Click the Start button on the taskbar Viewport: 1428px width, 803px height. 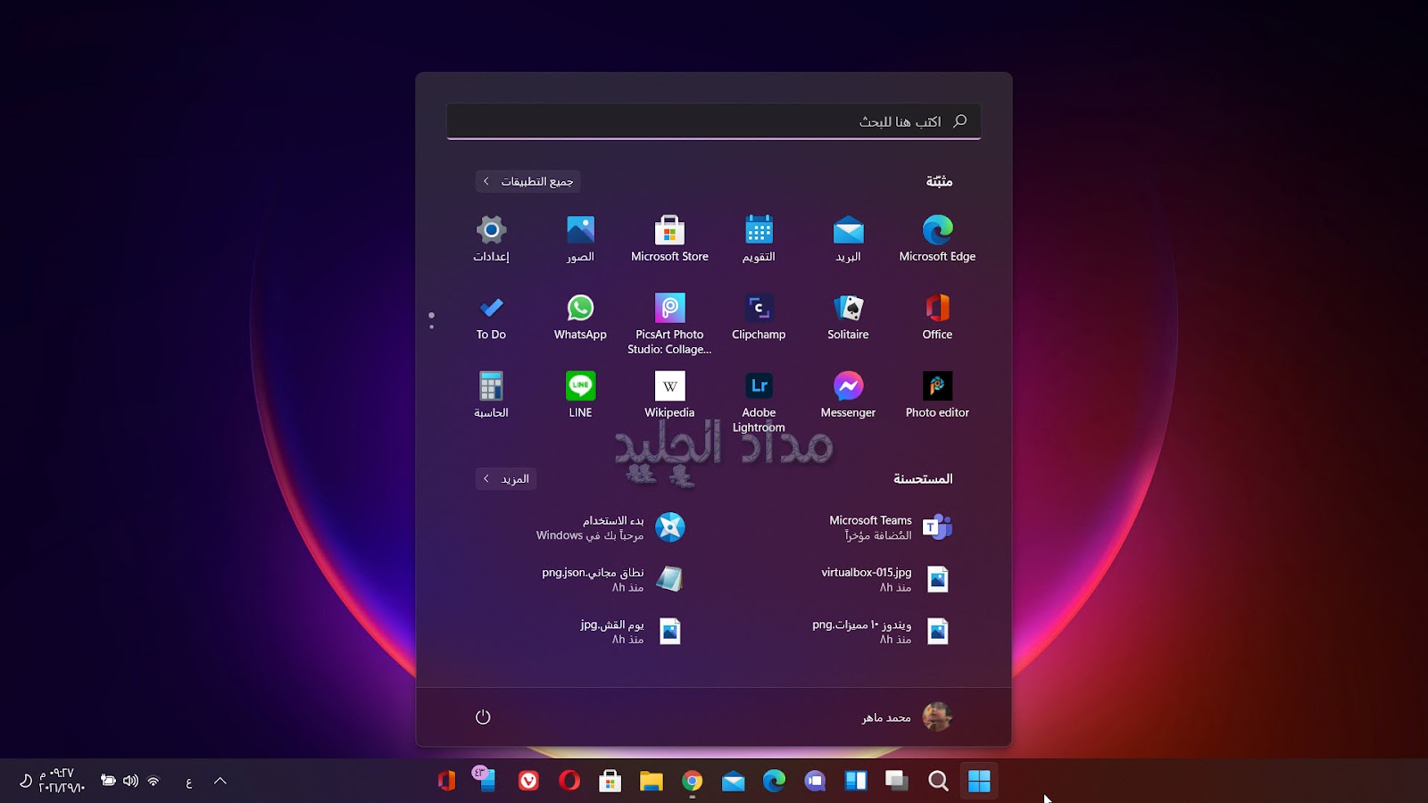coord(979,782)
